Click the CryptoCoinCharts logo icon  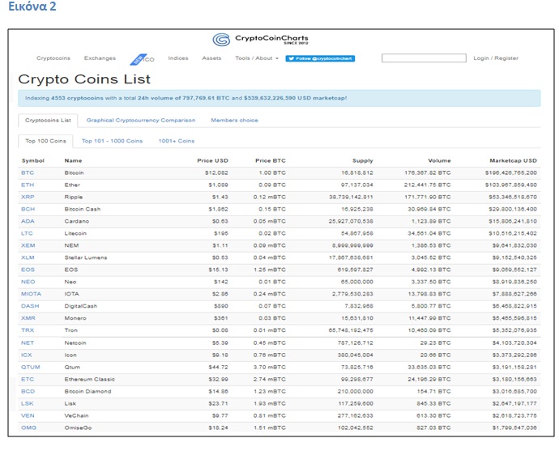(x=221, y=40)
